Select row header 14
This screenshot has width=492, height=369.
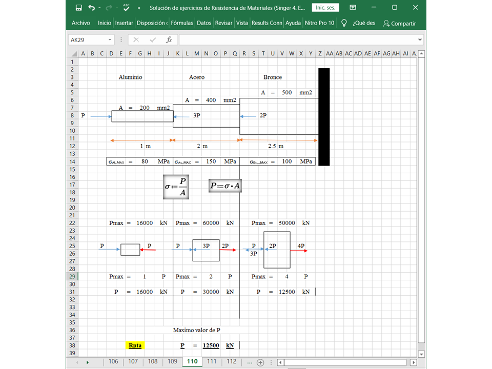click(72, 161)
